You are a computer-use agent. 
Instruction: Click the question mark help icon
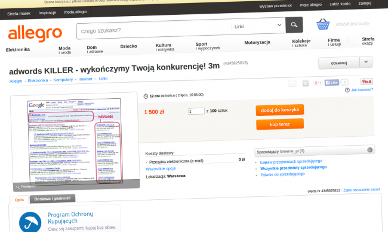347,90
